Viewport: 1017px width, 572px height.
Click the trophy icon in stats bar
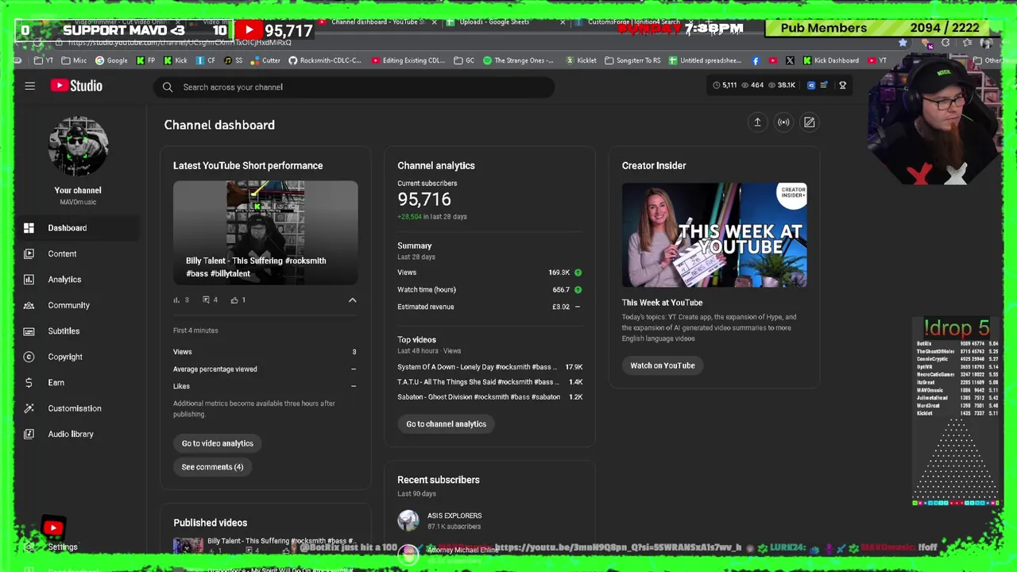pos(842,85)
